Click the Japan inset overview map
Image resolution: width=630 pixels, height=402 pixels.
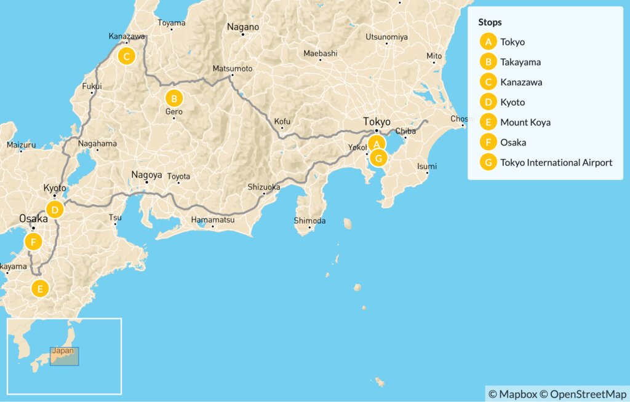64,356
